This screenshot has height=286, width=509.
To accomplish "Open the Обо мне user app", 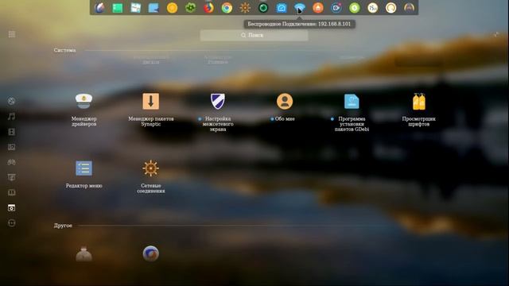I will coord(285,101).
